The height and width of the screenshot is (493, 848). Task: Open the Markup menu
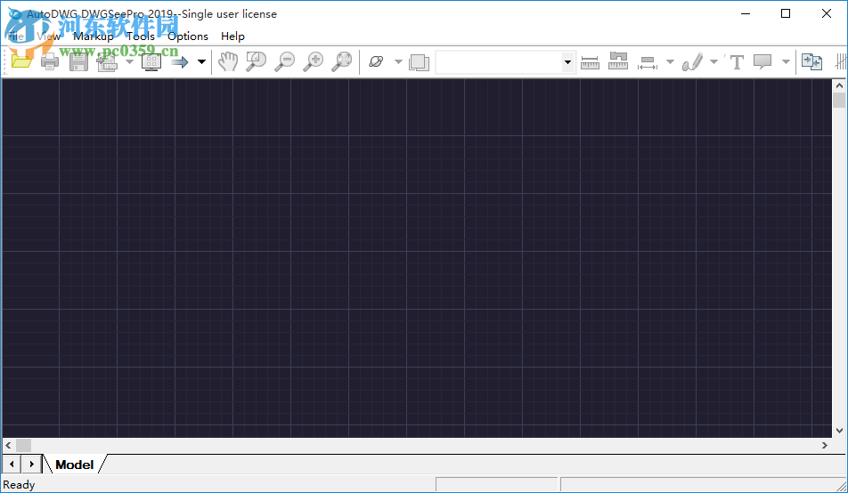pos(93,36)
